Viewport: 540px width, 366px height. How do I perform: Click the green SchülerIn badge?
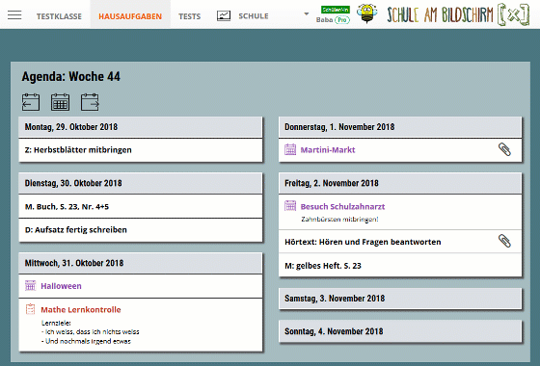(x=336, y=10)
